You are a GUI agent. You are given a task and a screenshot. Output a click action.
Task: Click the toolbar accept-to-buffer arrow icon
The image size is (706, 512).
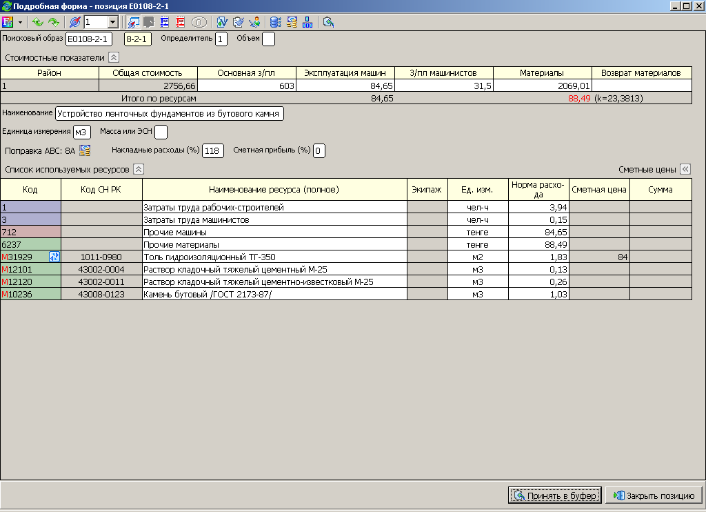329,21
